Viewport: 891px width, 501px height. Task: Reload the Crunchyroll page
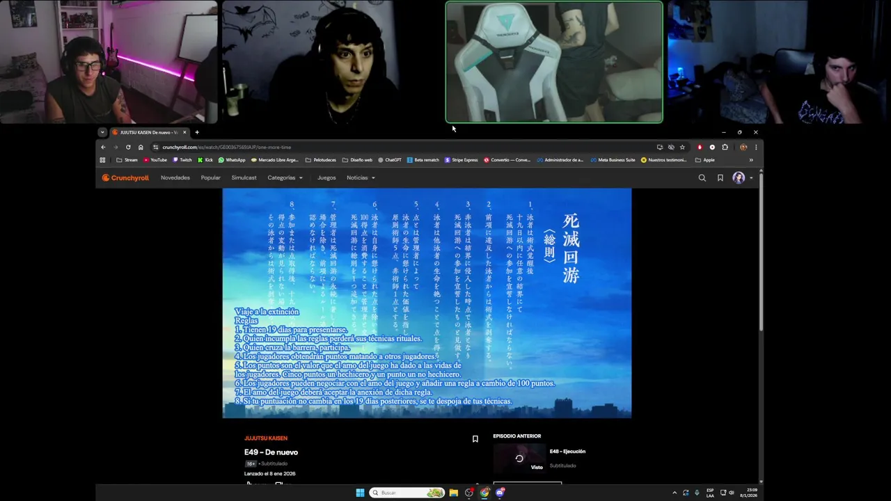(128, 148)
